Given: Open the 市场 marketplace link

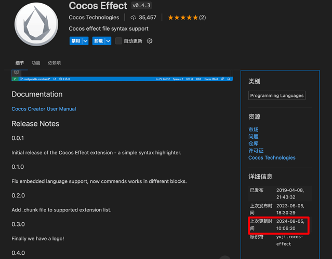Looking at the screenshot, I should click(253, 129).
